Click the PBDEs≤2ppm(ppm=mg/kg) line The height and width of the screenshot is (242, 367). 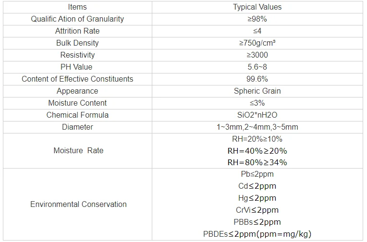click(257, 234)
